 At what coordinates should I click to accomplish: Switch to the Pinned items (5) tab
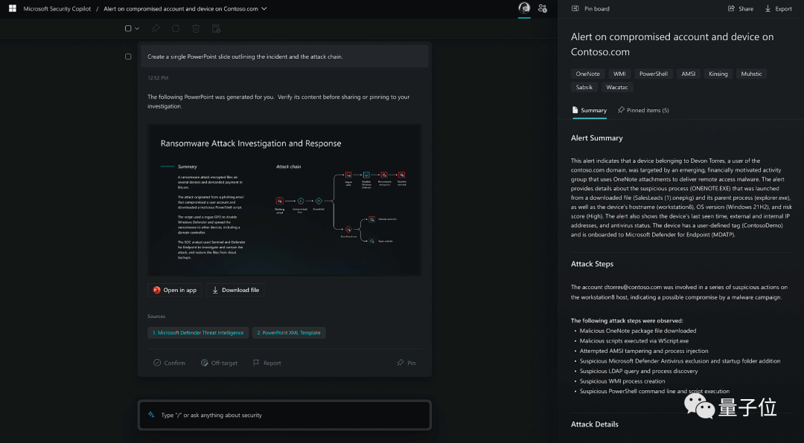point(643,110)
